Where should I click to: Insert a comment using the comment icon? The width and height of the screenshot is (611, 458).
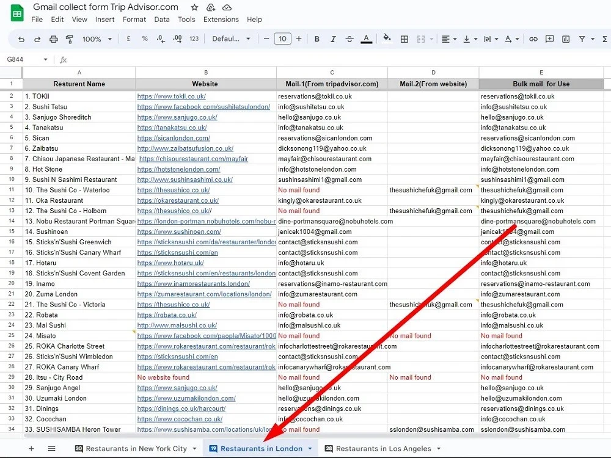(549, 38)
